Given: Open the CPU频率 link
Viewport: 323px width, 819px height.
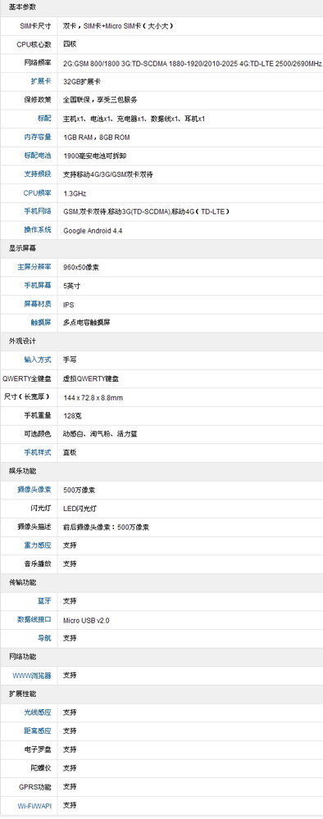Looking at the screenshot, I should (x=38, y=192).
